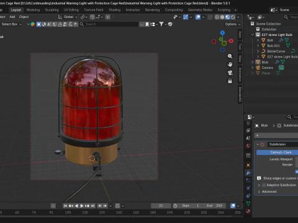Jump to timeline start
Screen dimensions: 298x223
click(65, 206)
